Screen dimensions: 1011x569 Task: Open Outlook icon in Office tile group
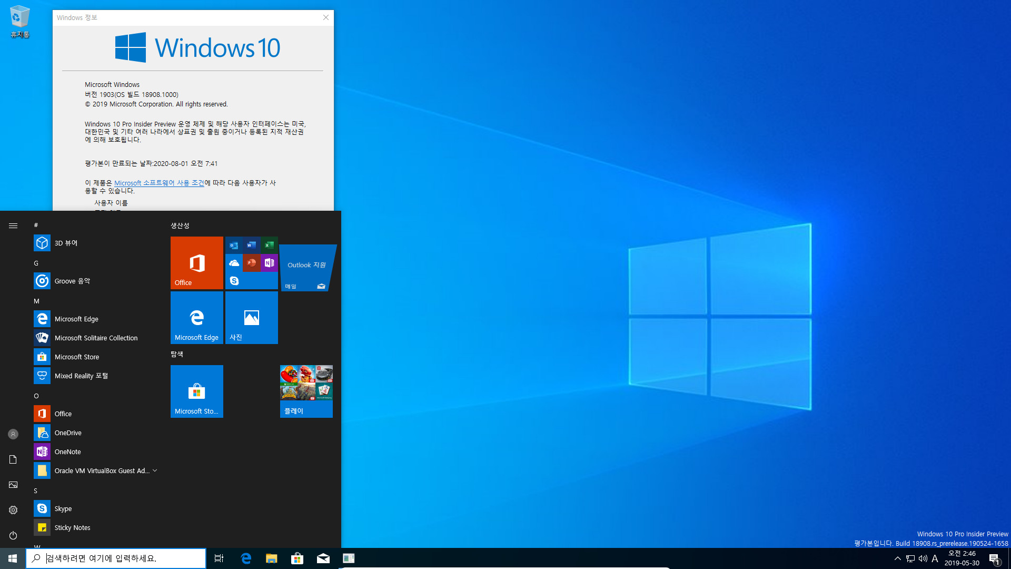coord(234,246)
